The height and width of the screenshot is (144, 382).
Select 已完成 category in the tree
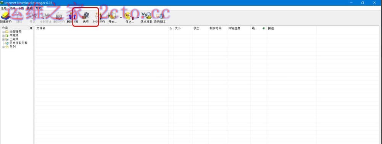click(14, 39)
